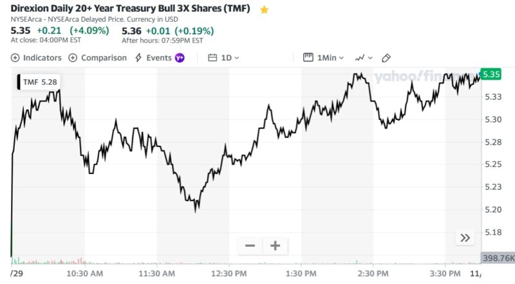Expand the 1Min interval dropdown
This screenshot has height=284, width=515.
click(x=330, y=58)
